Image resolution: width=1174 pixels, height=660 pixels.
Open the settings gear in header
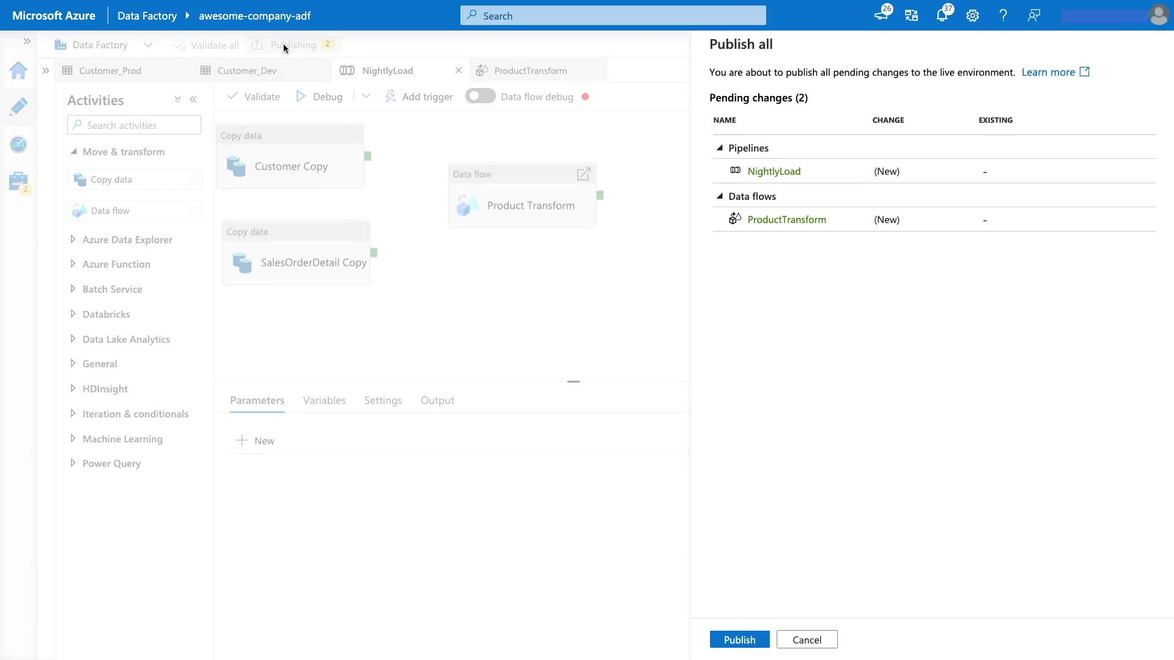pyautogui.click(x=972, y=16)
